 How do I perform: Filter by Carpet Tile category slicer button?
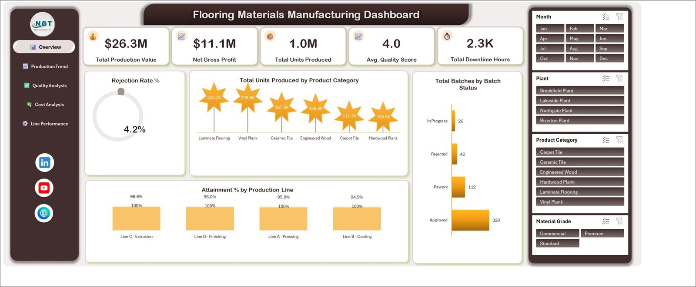point(580,152)
